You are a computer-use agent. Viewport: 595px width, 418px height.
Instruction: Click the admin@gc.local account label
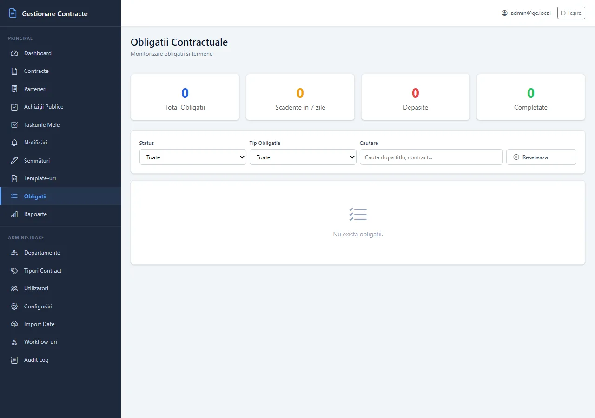click(x=531, y=13)
